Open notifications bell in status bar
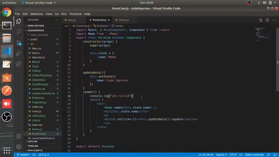 (x=275, y=155)
